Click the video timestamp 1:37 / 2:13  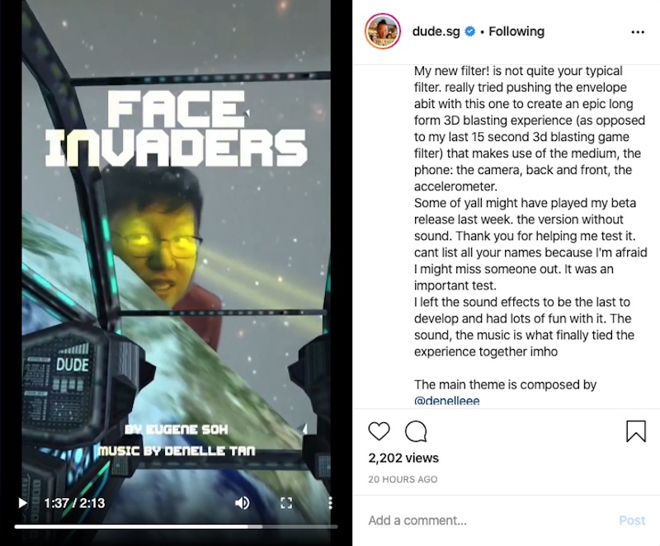pos(74,502)
